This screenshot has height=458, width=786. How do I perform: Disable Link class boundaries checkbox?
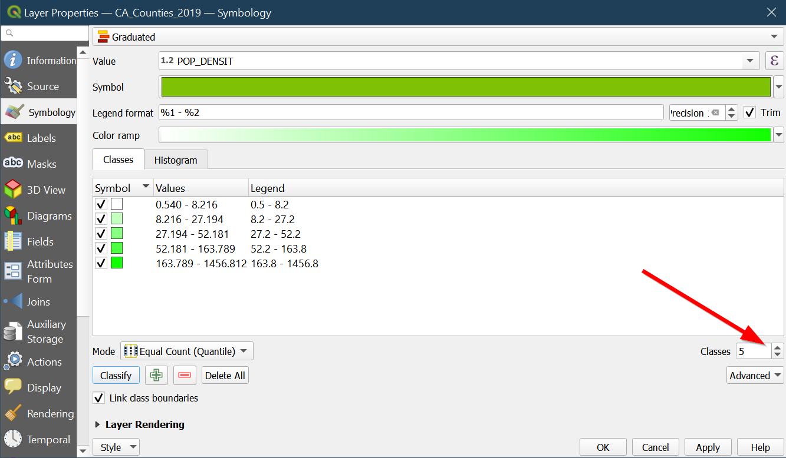coord(100,398)
